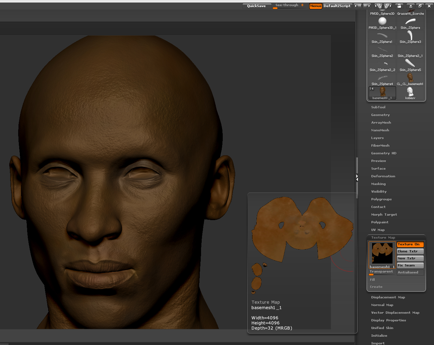The width and height of the screenshot is (434, 345).
Task: Open the UV Map section
Action: 378,230
